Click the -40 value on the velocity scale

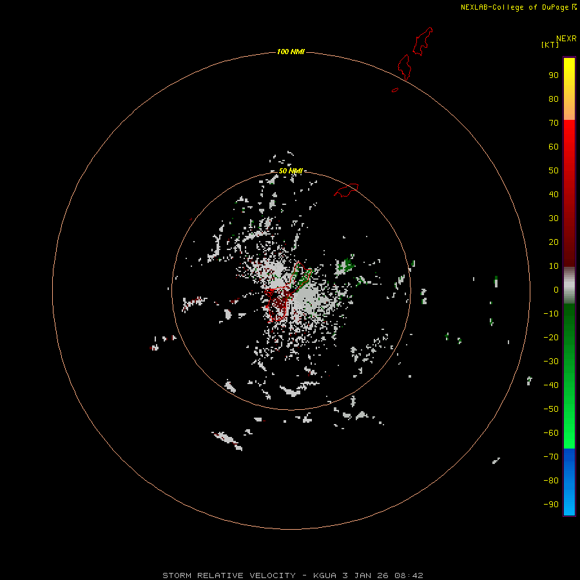551,385
